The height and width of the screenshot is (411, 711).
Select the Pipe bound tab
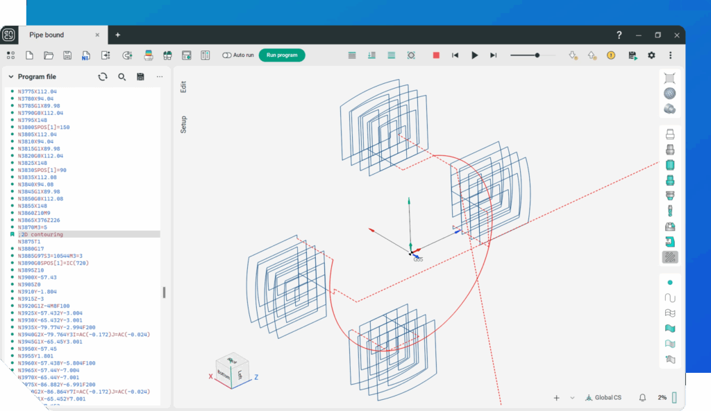pos(47,35)
